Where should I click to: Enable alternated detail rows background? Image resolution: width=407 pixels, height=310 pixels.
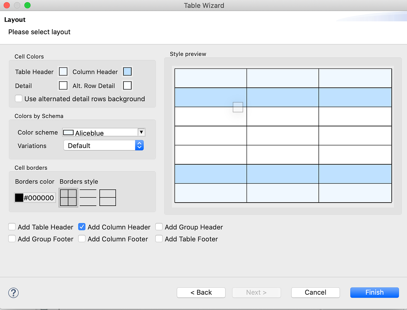[x=19, y=99]
